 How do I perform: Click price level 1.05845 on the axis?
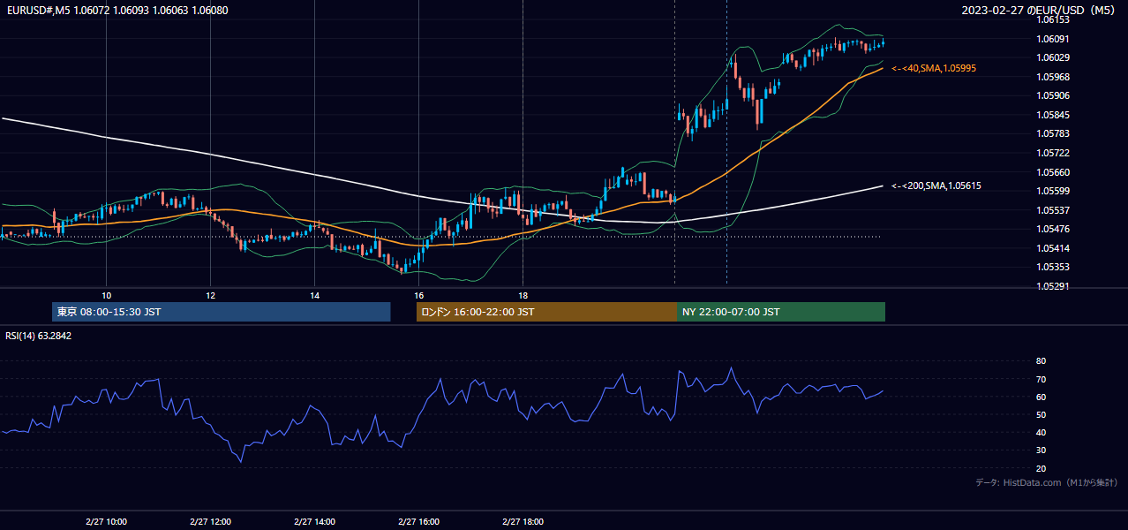click(1052, 115)
